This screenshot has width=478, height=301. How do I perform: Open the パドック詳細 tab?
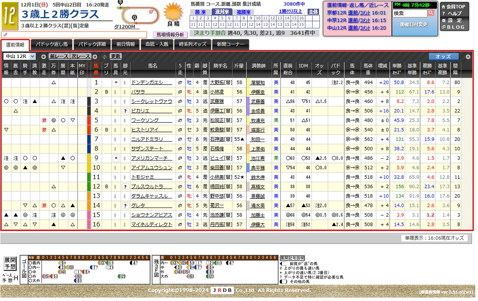pos(92,45)
